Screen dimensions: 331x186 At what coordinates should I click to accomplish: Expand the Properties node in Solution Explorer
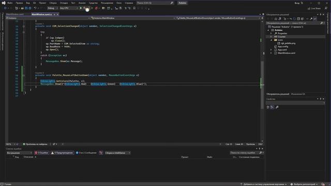click(x=271, y=33)
